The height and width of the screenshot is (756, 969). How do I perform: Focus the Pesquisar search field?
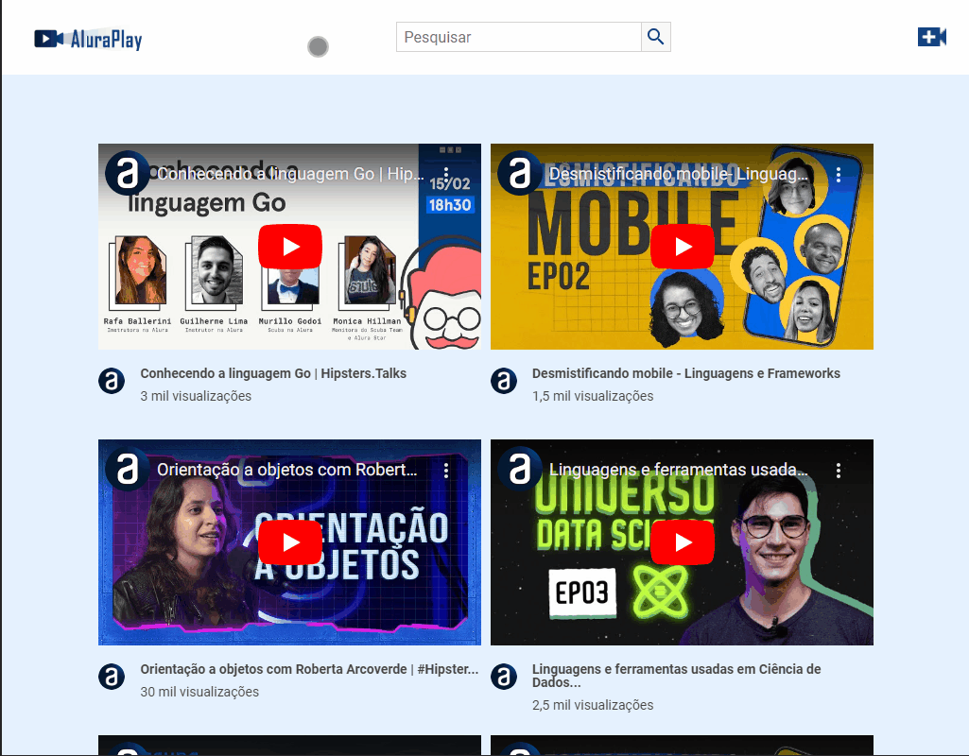pyautogui.click(x=518, y=37)
